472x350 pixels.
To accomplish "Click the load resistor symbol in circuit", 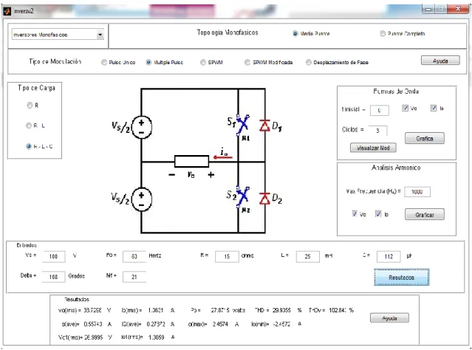I will click(192, 161).
